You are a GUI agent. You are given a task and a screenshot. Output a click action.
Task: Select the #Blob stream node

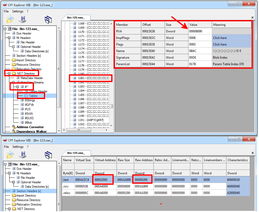pyautogui.click(x=28, y=123)
